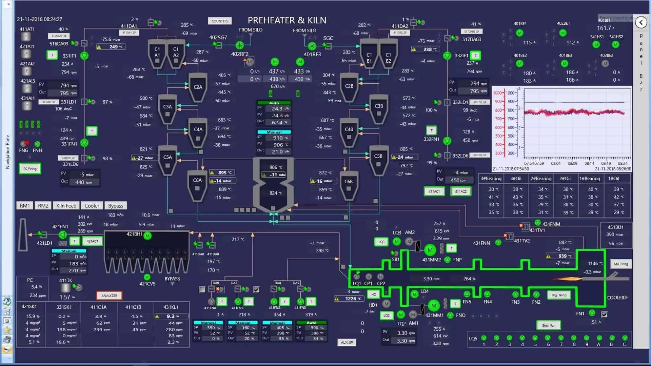Open the Brg. Temp button
Viewport: 651px width, 366px height.
pos(559,295)
